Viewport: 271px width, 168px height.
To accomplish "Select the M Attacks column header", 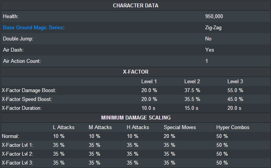I will [100, 127].
